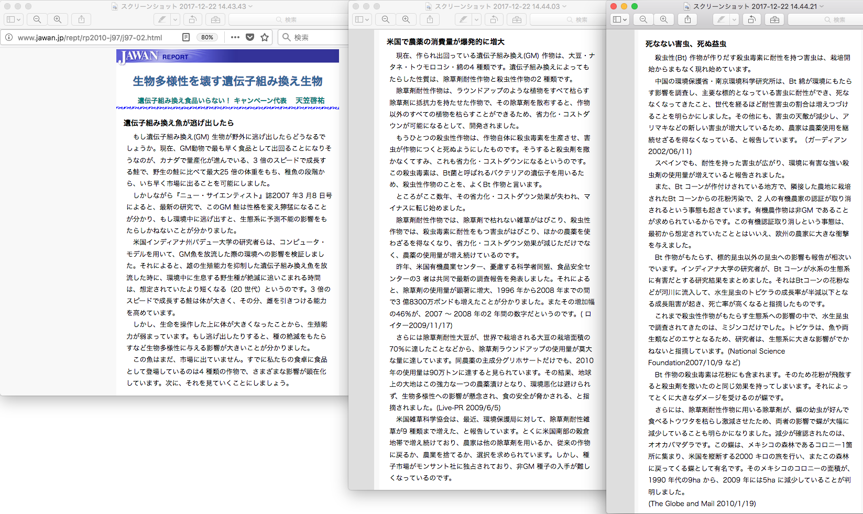The height and width of the screenshot is (514, 863).
Task: Open title dropdown of 14.44.03 window
Action: coord(564,6)
